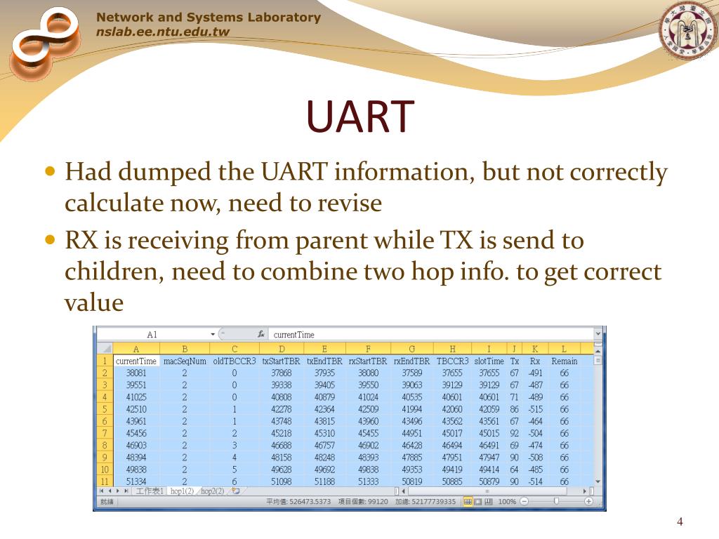Screen dimensions: 719x539
Task: Click the 平均值 average status entry
Action: pos(298,501)
